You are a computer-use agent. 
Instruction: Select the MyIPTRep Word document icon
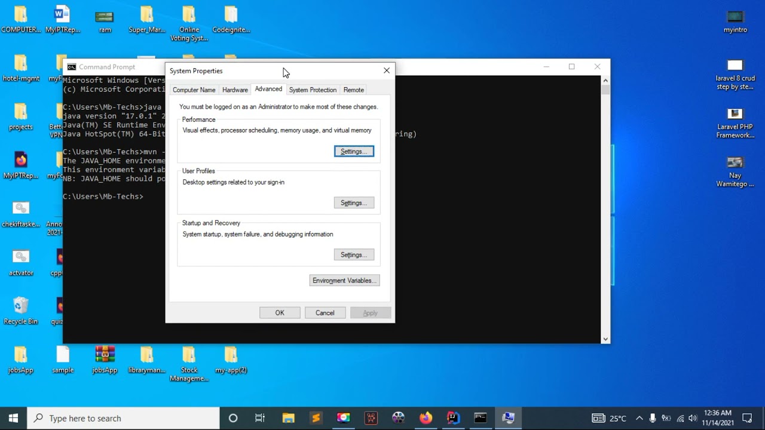(63, 19)
